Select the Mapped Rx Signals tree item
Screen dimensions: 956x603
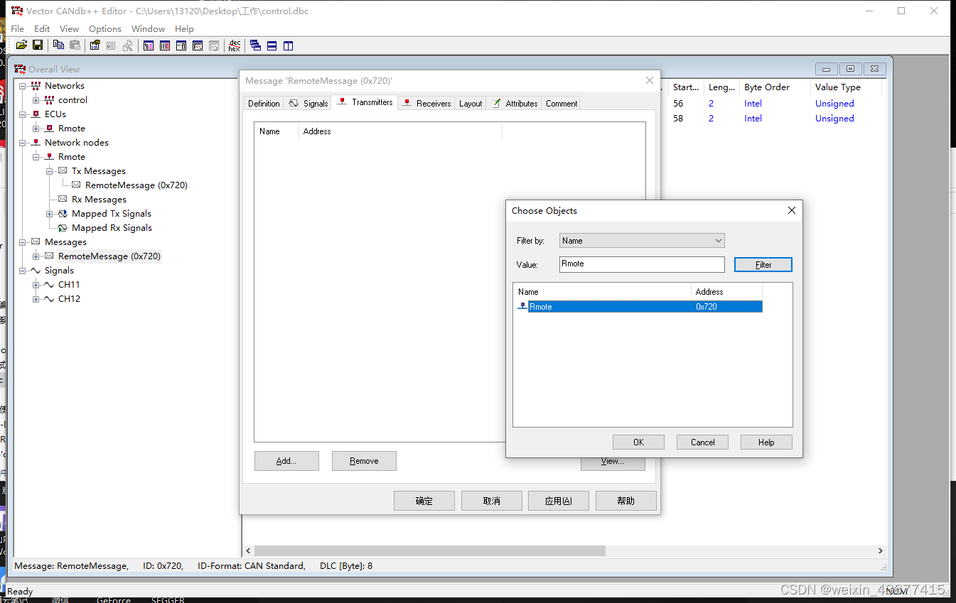point(112,228)
